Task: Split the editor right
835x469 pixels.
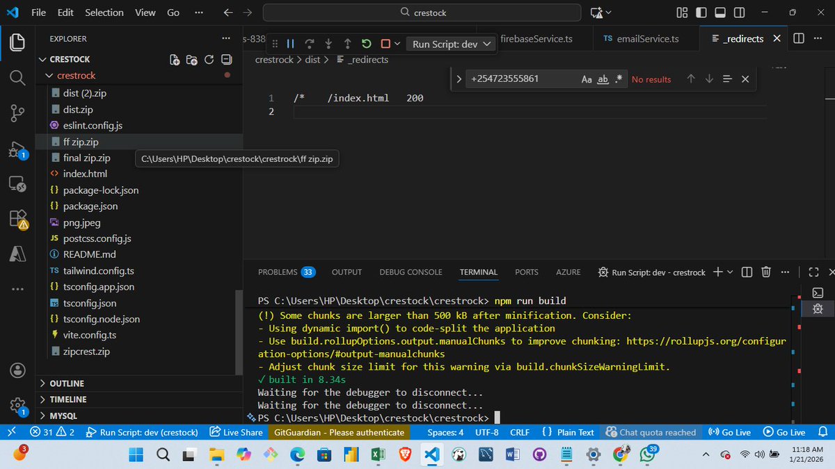Action: (x=799, y=38)
